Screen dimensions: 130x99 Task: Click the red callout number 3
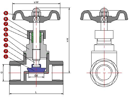tap(6, 45)
